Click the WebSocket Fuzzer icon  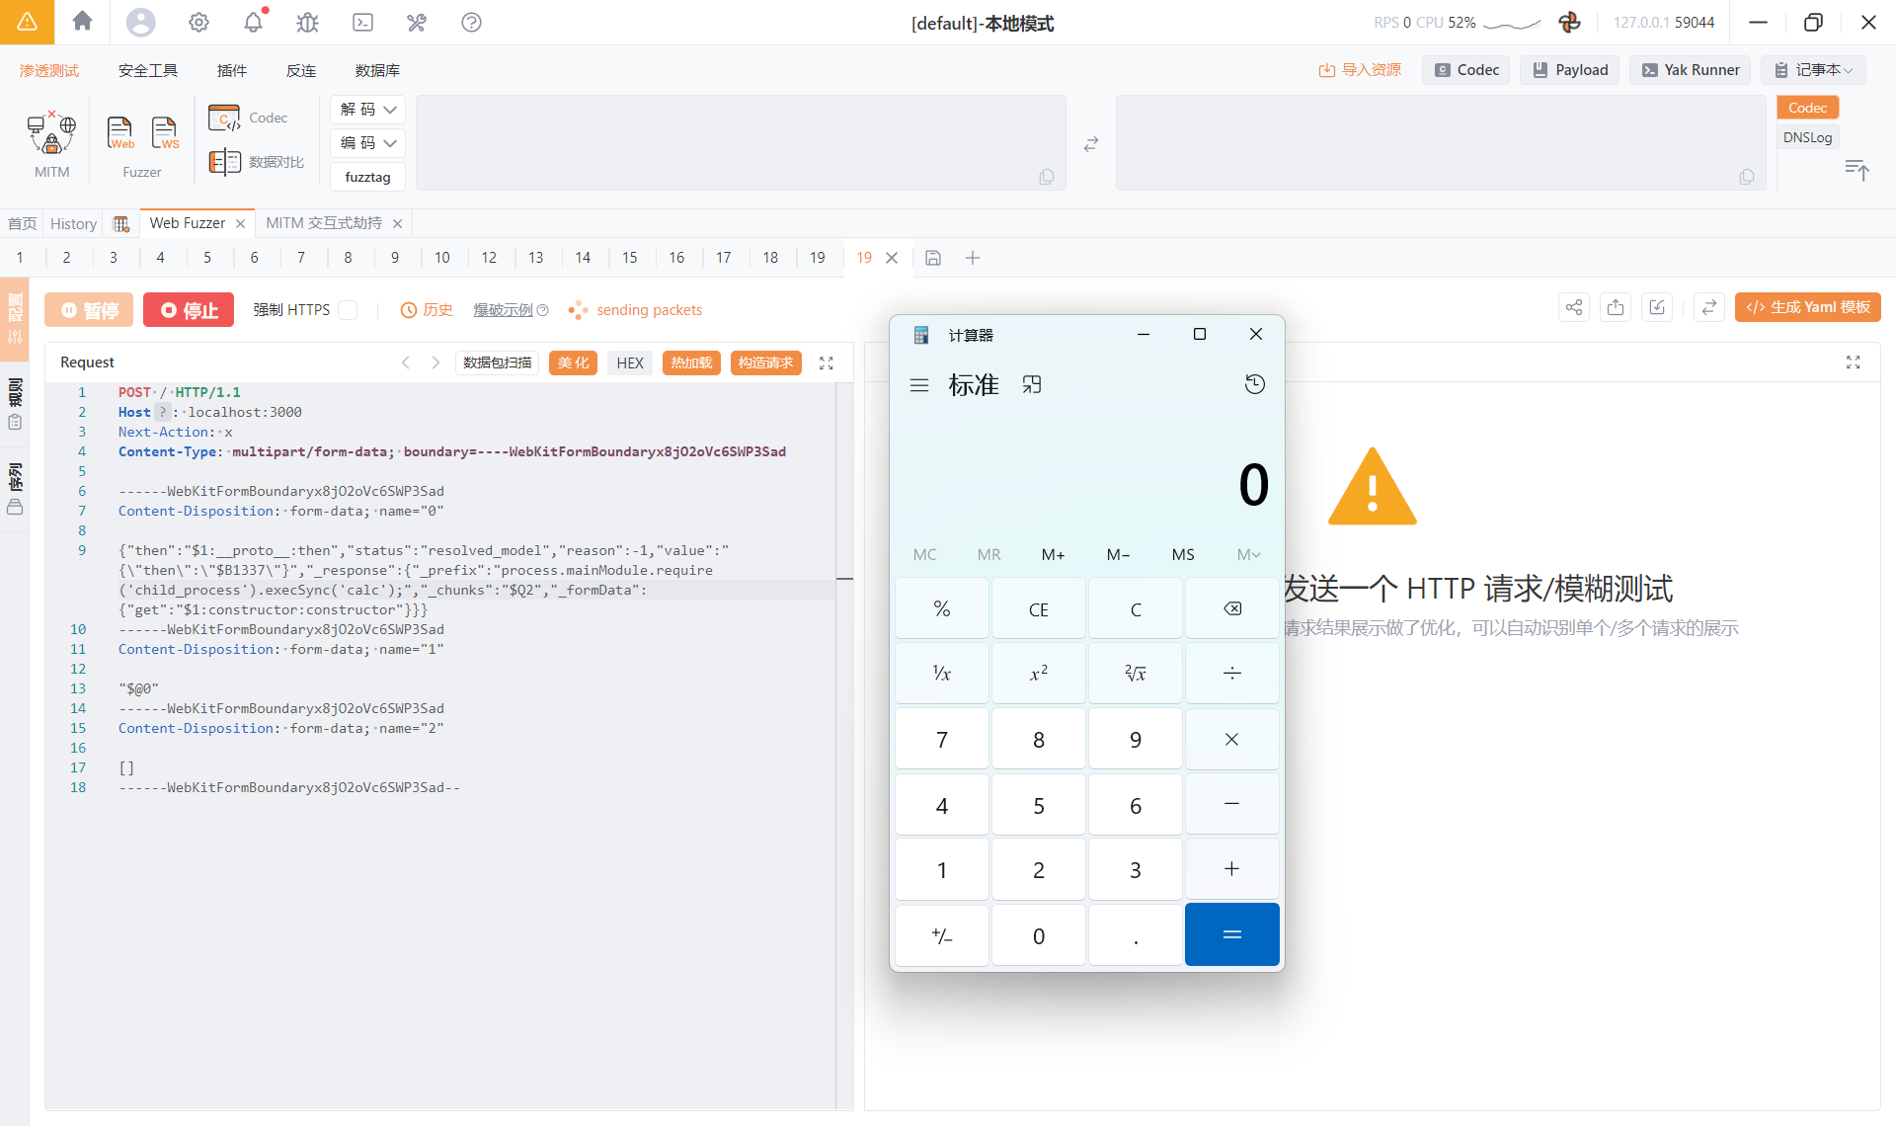[165, 132]
